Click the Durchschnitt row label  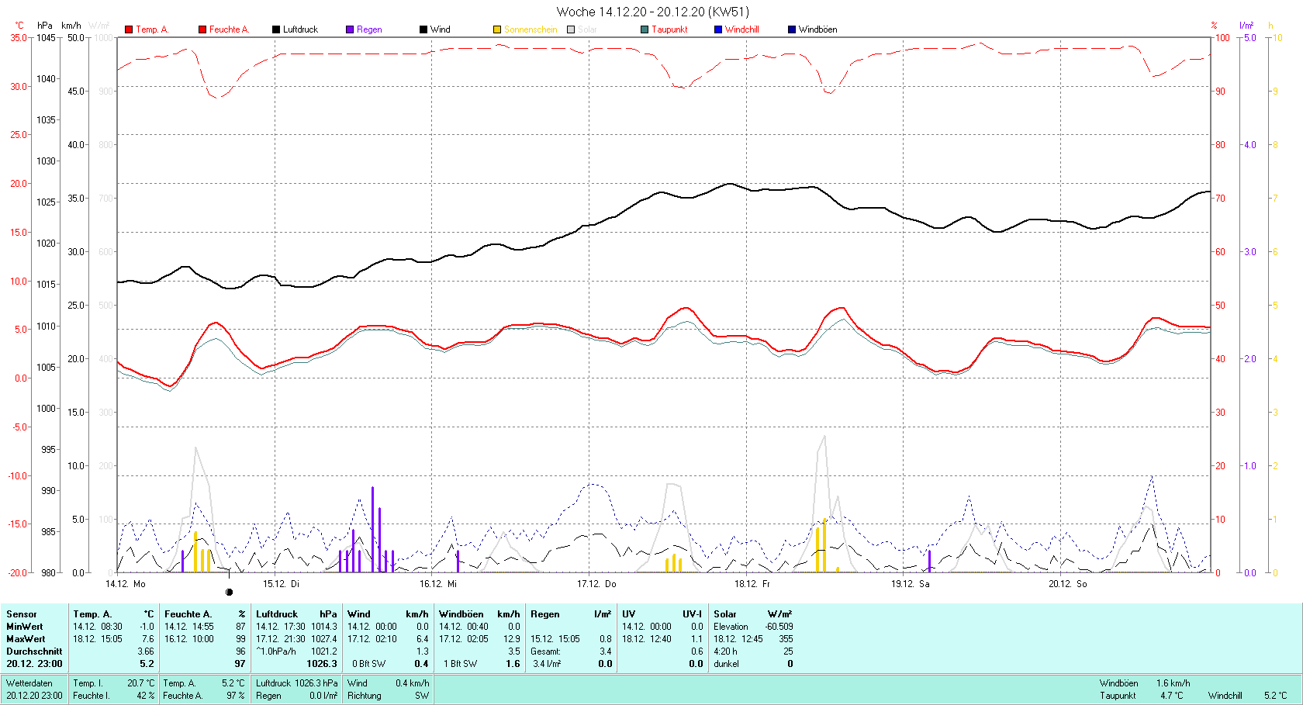tap(34, 651)
